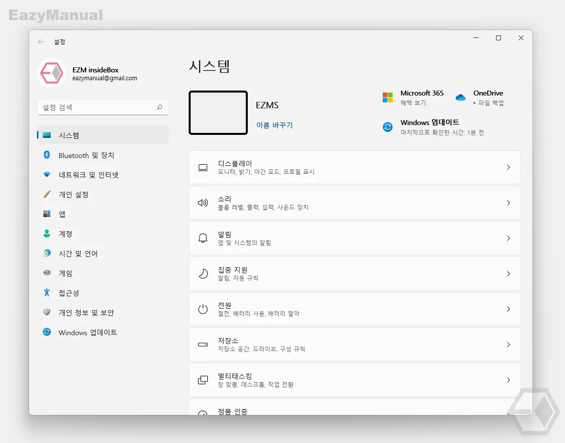
Task: Minimize the 설정 window
Action: [x=476, y=38]
